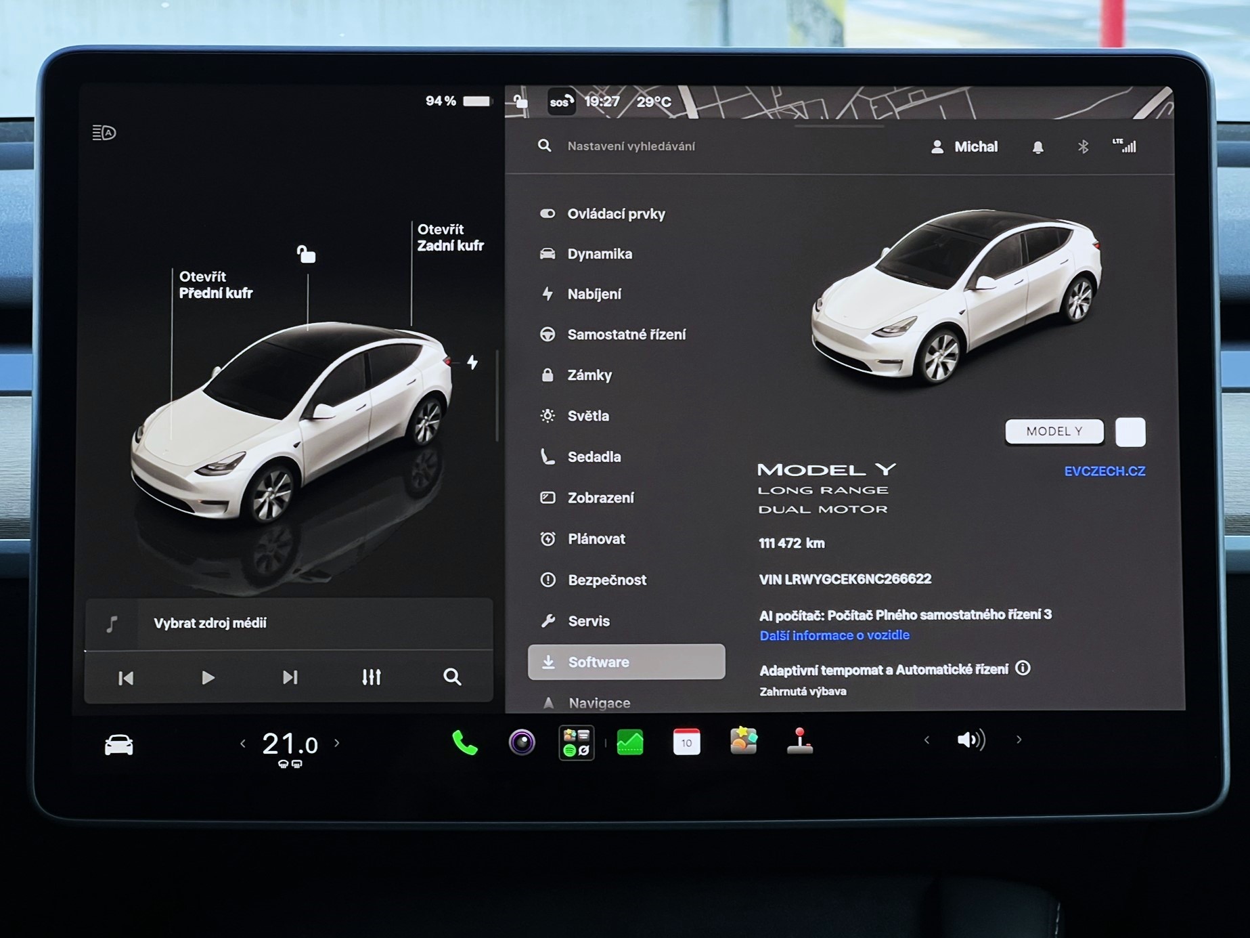This screenshot has width=1250, height=938.
Task: Open the green energy graph app
Action: click(x=630, y=743)
